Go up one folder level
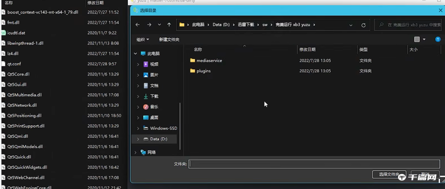Image resolution: width=445 pixels, height=189 pixels. (x=169, y=25)
